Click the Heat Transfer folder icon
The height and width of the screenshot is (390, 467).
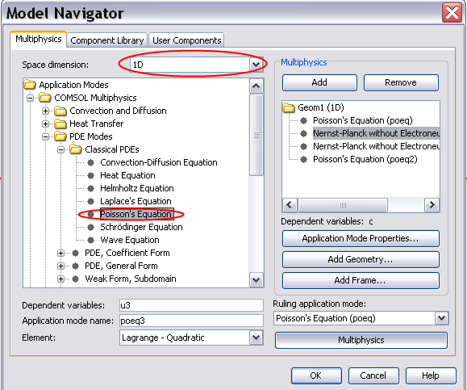(x=60, y=124)
